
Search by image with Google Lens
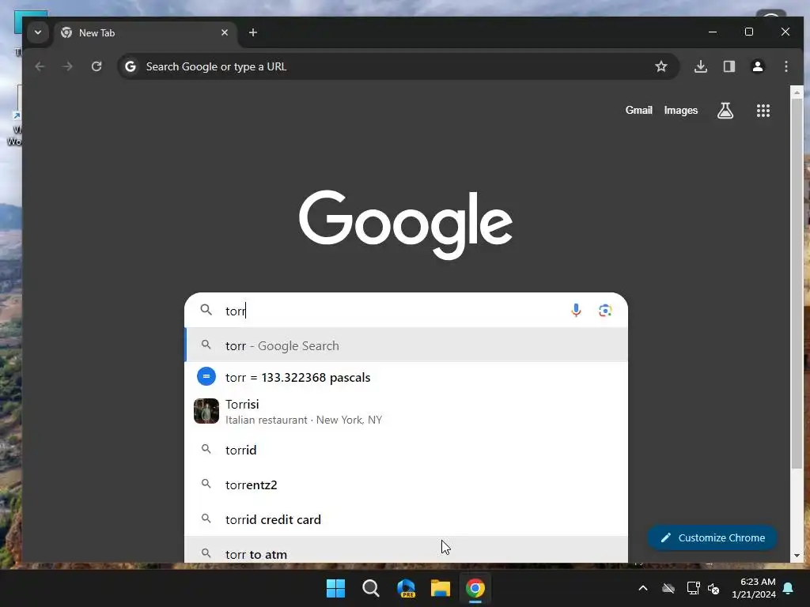pos(605,310)
